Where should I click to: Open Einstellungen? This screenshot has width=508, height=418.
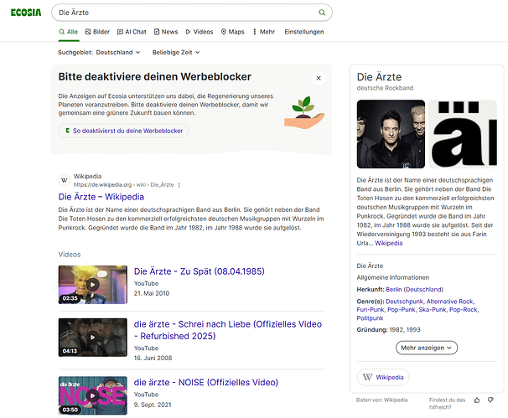pos(304,32)
